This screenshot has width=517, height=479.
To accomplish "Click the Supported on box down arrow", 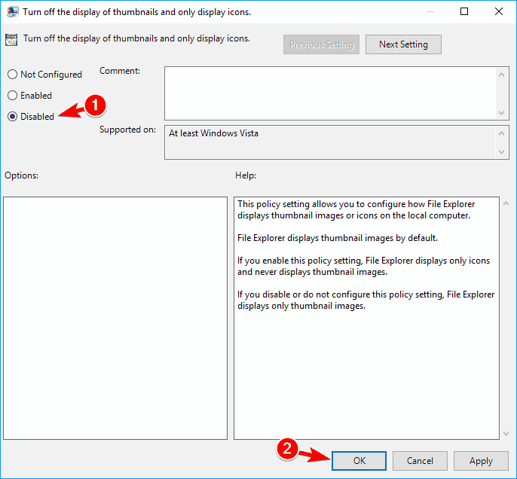I will pos(501,152).
